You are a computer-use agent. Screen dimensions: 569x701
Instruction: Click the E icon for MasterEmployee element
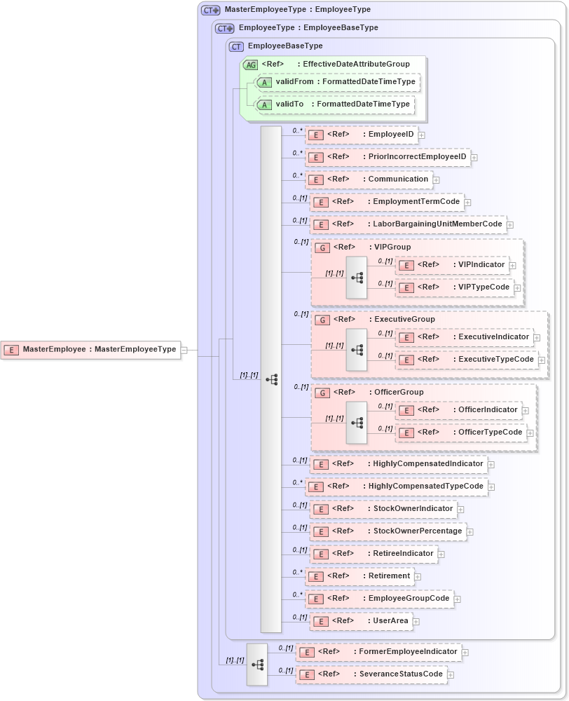point(11,349)
